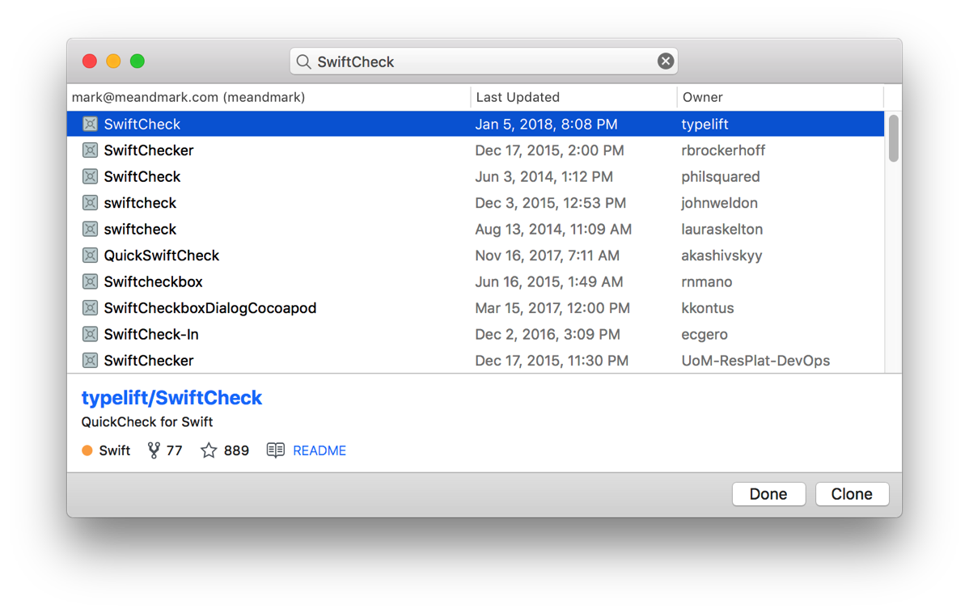The image size is (969, 613).
Task: Click the repository icon beside SwiftCheck
Action: (90, 124)
